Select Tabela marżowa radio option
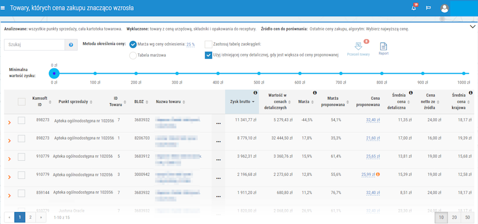Screen dimensions: 478x224 [133, 55]
